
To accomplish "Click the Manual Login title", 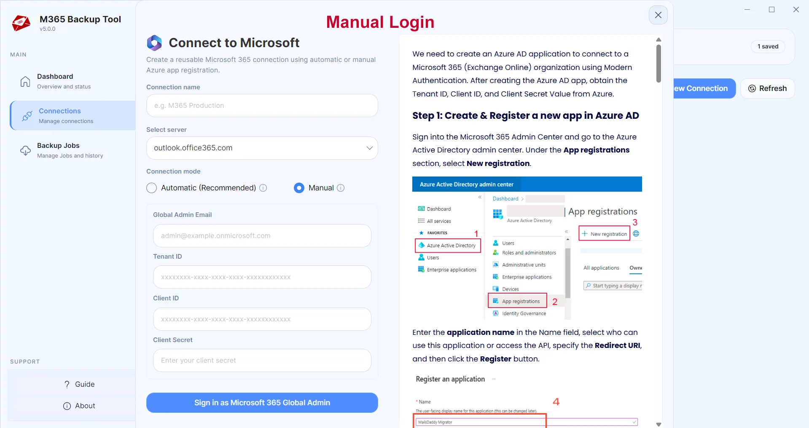I will coord(380,22).
